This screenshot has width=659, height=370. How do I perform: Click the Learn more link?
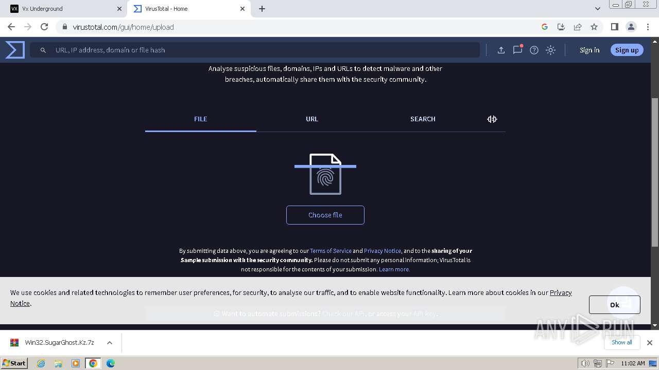click(x=394, y=269)
